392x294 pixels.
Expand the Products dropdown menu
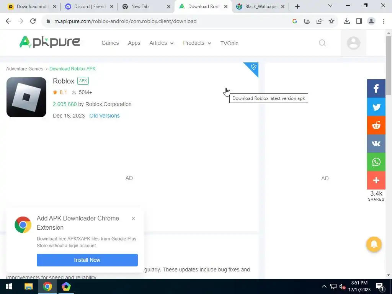(x=197, y=43)
